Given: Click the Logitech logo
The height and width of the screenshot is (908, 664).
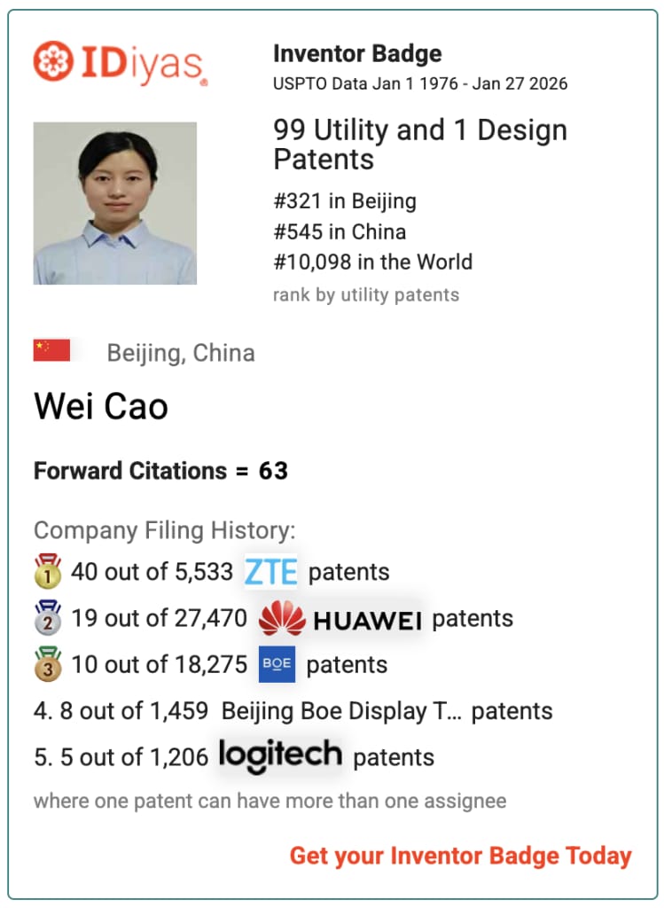Looking at the screenshot, I should pyautogui.click(x=280, y=755).
